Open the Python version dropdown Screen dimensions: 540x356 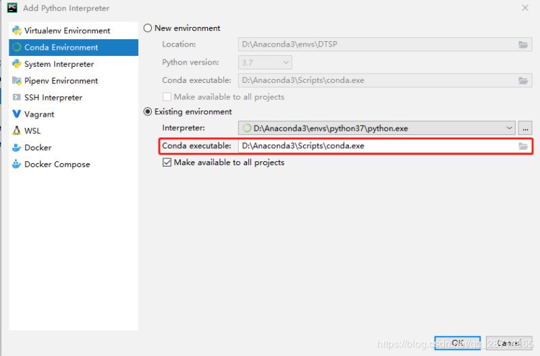pyautogui.click(x=286, y=62)
